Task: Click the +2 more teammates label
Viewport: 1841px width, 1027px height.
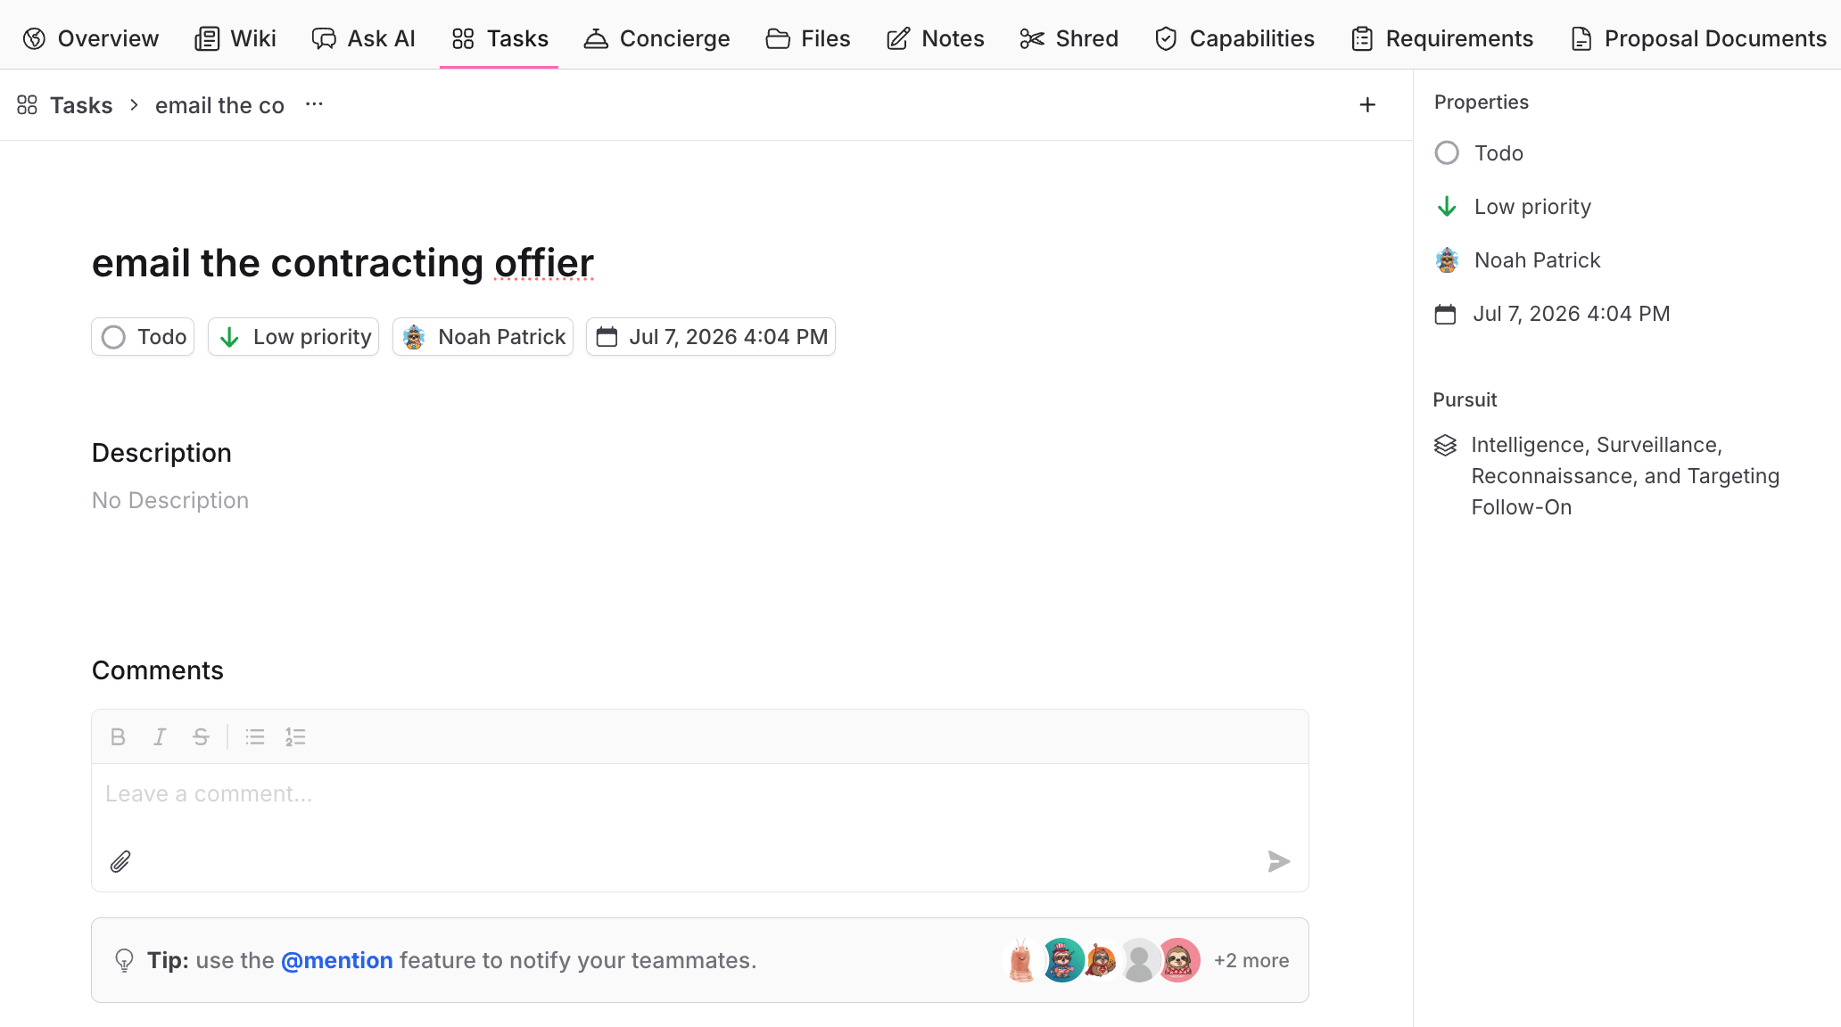Action: tap(1251, 960)
